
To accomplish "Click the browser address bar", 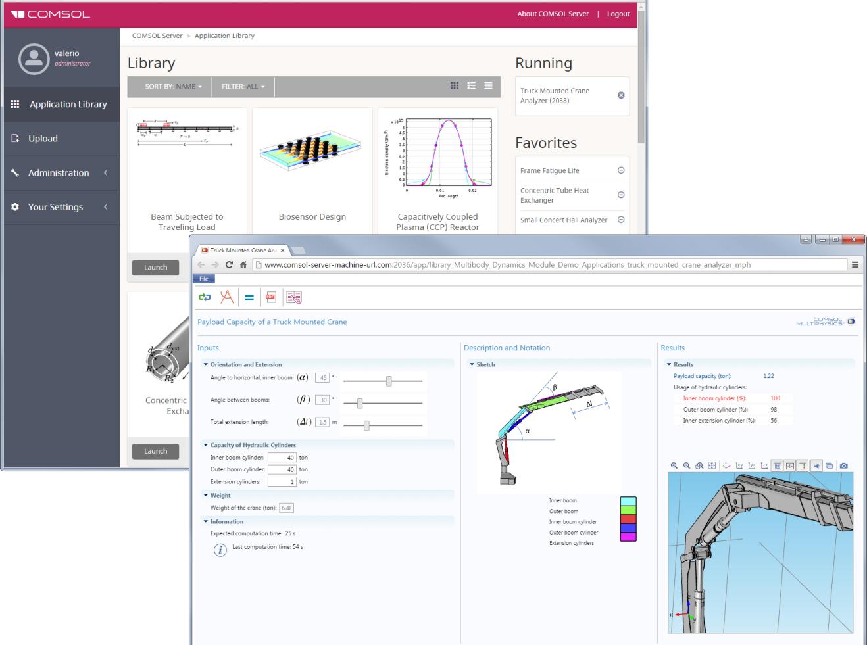I will pyautogui.click(x=550, y=265).
